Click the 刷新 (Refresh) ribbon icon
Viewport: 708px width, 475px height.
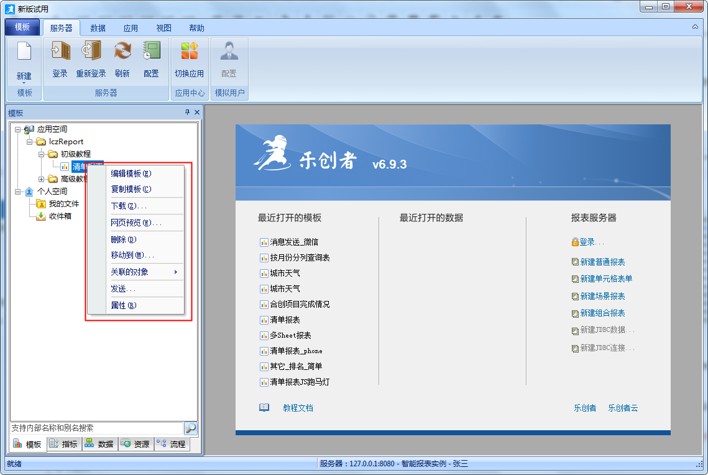pyautogui.click(x=122, y=52)
